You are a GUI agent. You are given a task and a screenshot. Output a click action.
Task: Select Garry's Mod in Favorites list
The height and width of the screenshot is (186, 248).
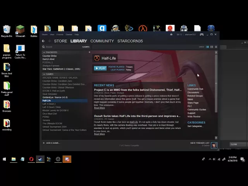pyautogui.click(x=48, y=59)
